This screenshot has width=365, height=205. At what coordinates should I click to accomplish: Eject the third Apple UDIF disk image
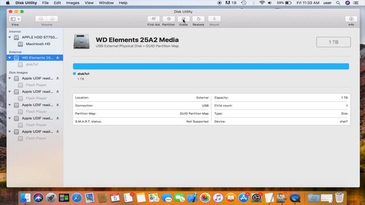58,105
